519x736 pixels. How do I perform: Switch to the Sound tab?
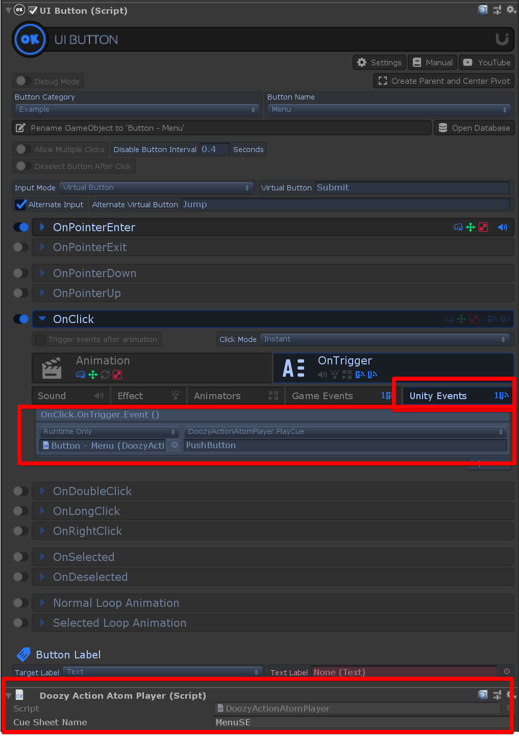tap(70, 396)
